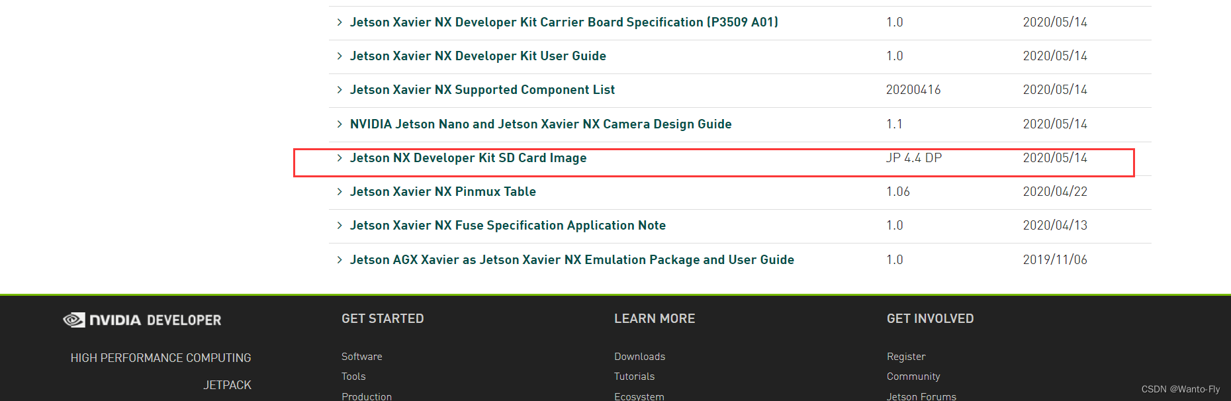Click the date 2020/04/22
Screen dimensions: 1231x401
point(1055,192)
